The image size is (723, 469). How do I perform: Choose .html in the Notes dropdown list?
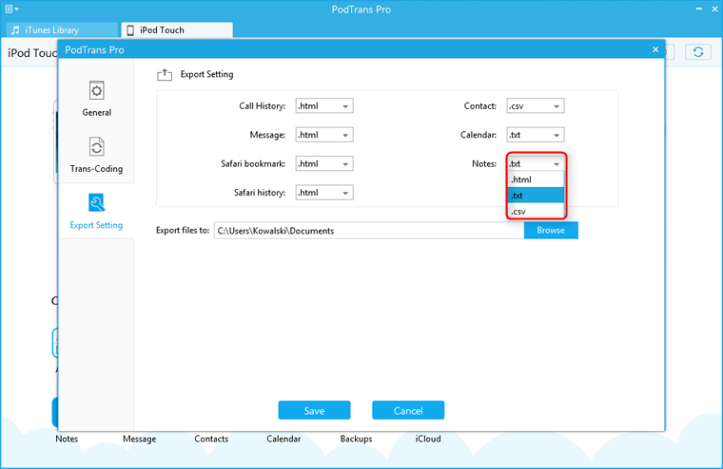(536, 179)
